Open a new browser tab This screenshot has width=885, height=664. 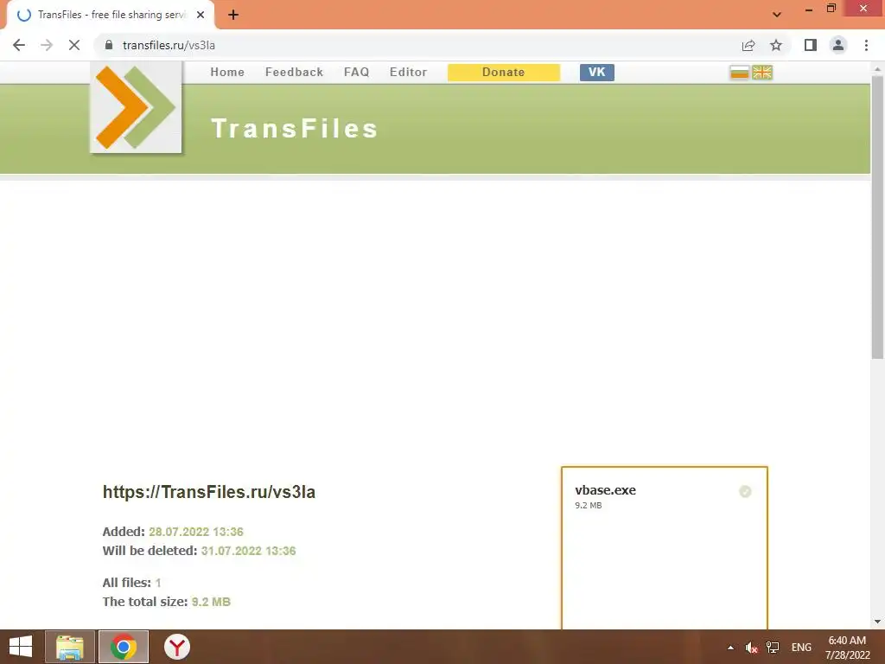tap(233, 15)
